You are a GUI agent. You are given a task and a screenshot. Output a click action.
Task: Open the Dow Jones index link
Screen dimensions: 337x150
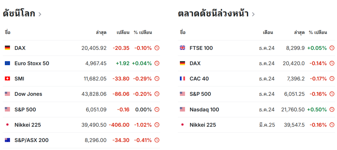28,94
